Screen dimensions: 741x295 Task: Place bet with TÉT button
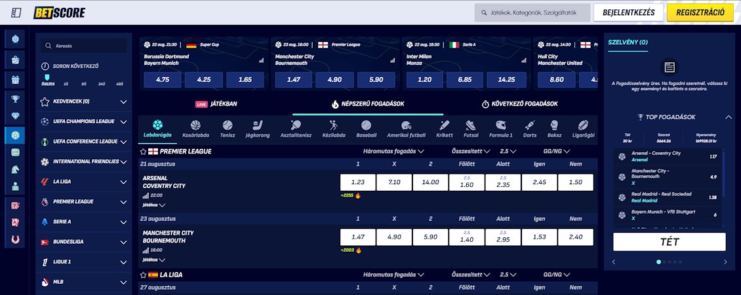(x=669, y=242)
